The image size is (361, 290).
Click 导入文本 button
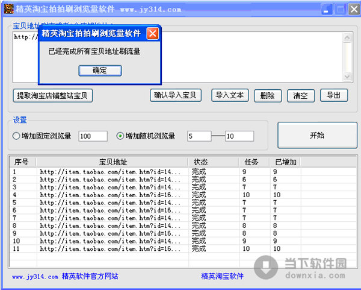[230, 95]
